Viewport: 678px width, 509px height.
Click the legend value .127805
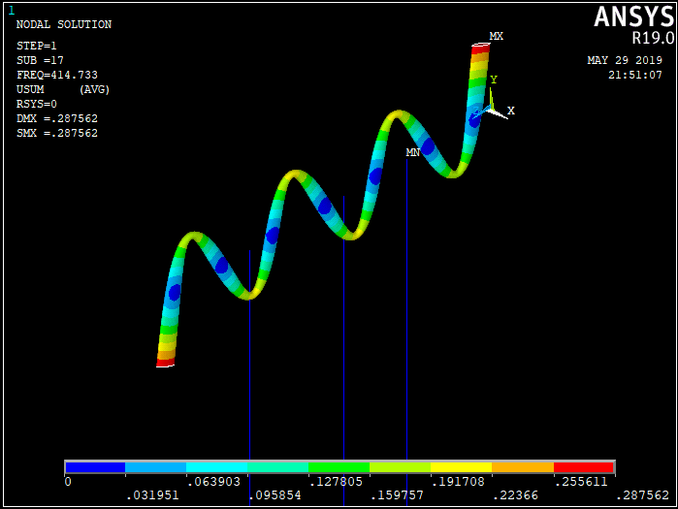[336, 481]
